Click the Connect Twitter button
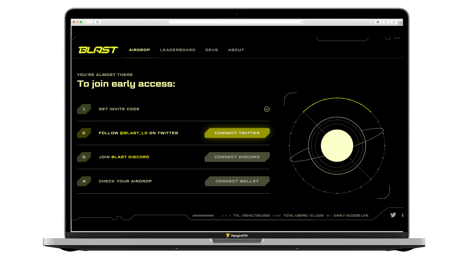The width and height of the screenshot is (457, 257). tap(237, 133)
